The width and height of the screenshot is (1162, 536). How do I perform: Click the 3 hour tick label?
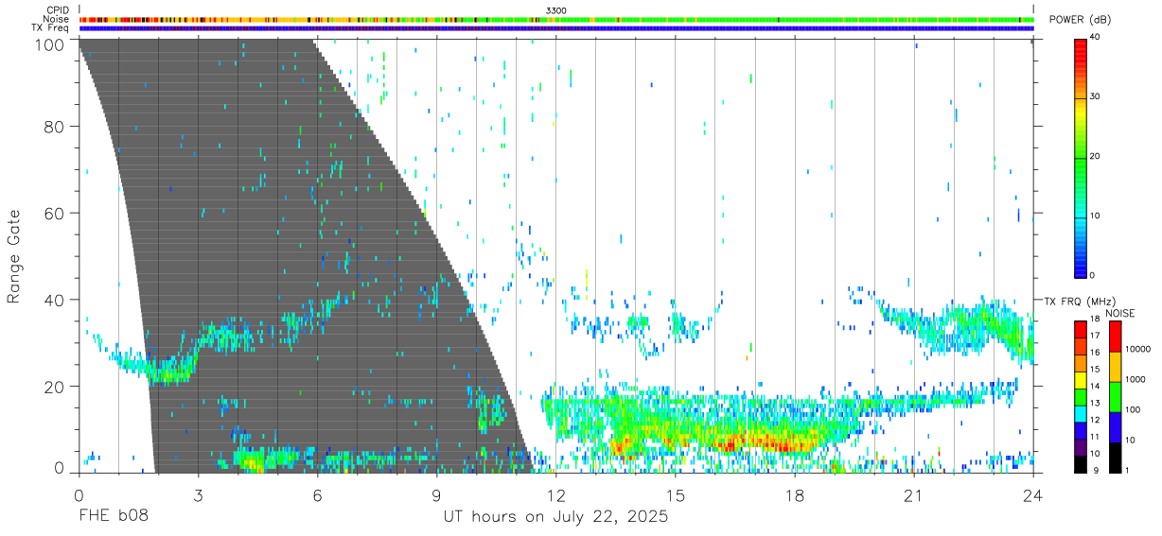tap(198, 495)
